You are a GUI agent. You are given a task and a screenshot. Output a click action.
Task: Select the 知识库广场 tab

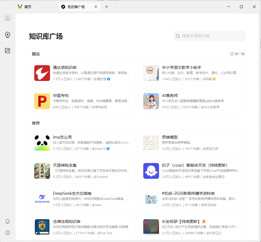coord(76,7)
